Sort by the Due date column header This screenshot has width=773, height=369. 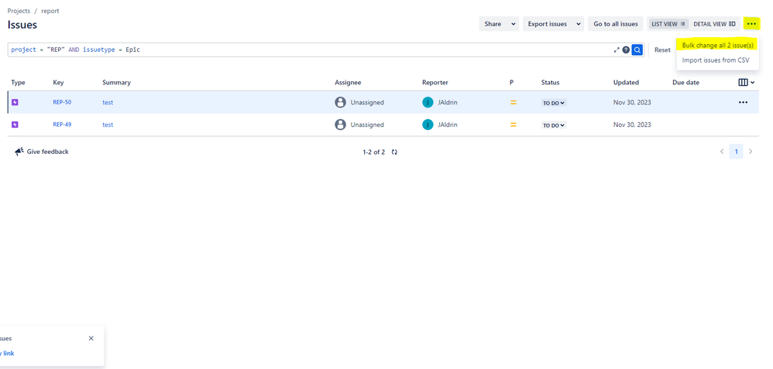pos(685,82)
